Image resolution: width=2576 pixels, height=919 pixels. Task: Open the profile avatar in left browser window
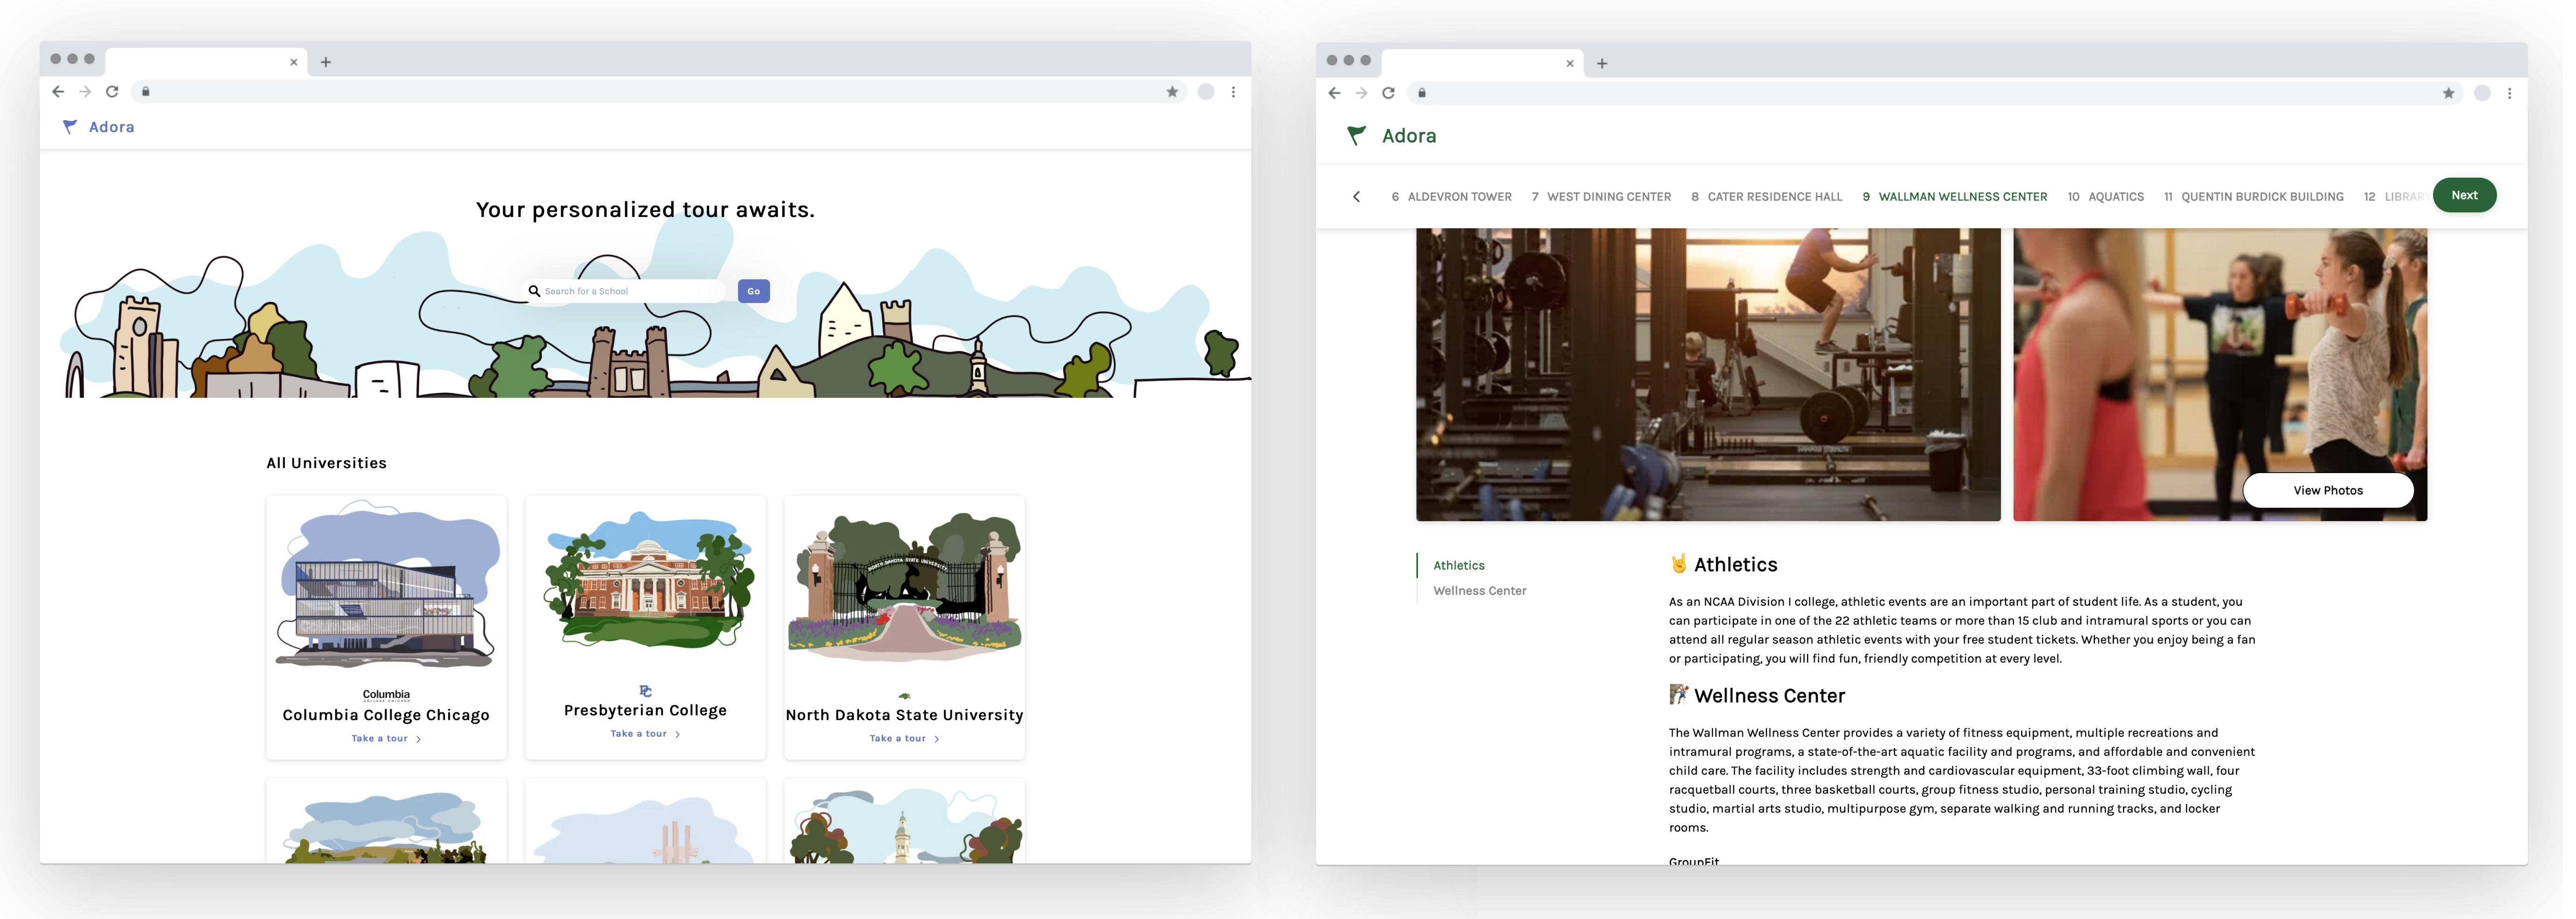pyautogui.click(x=1206, y=92)
